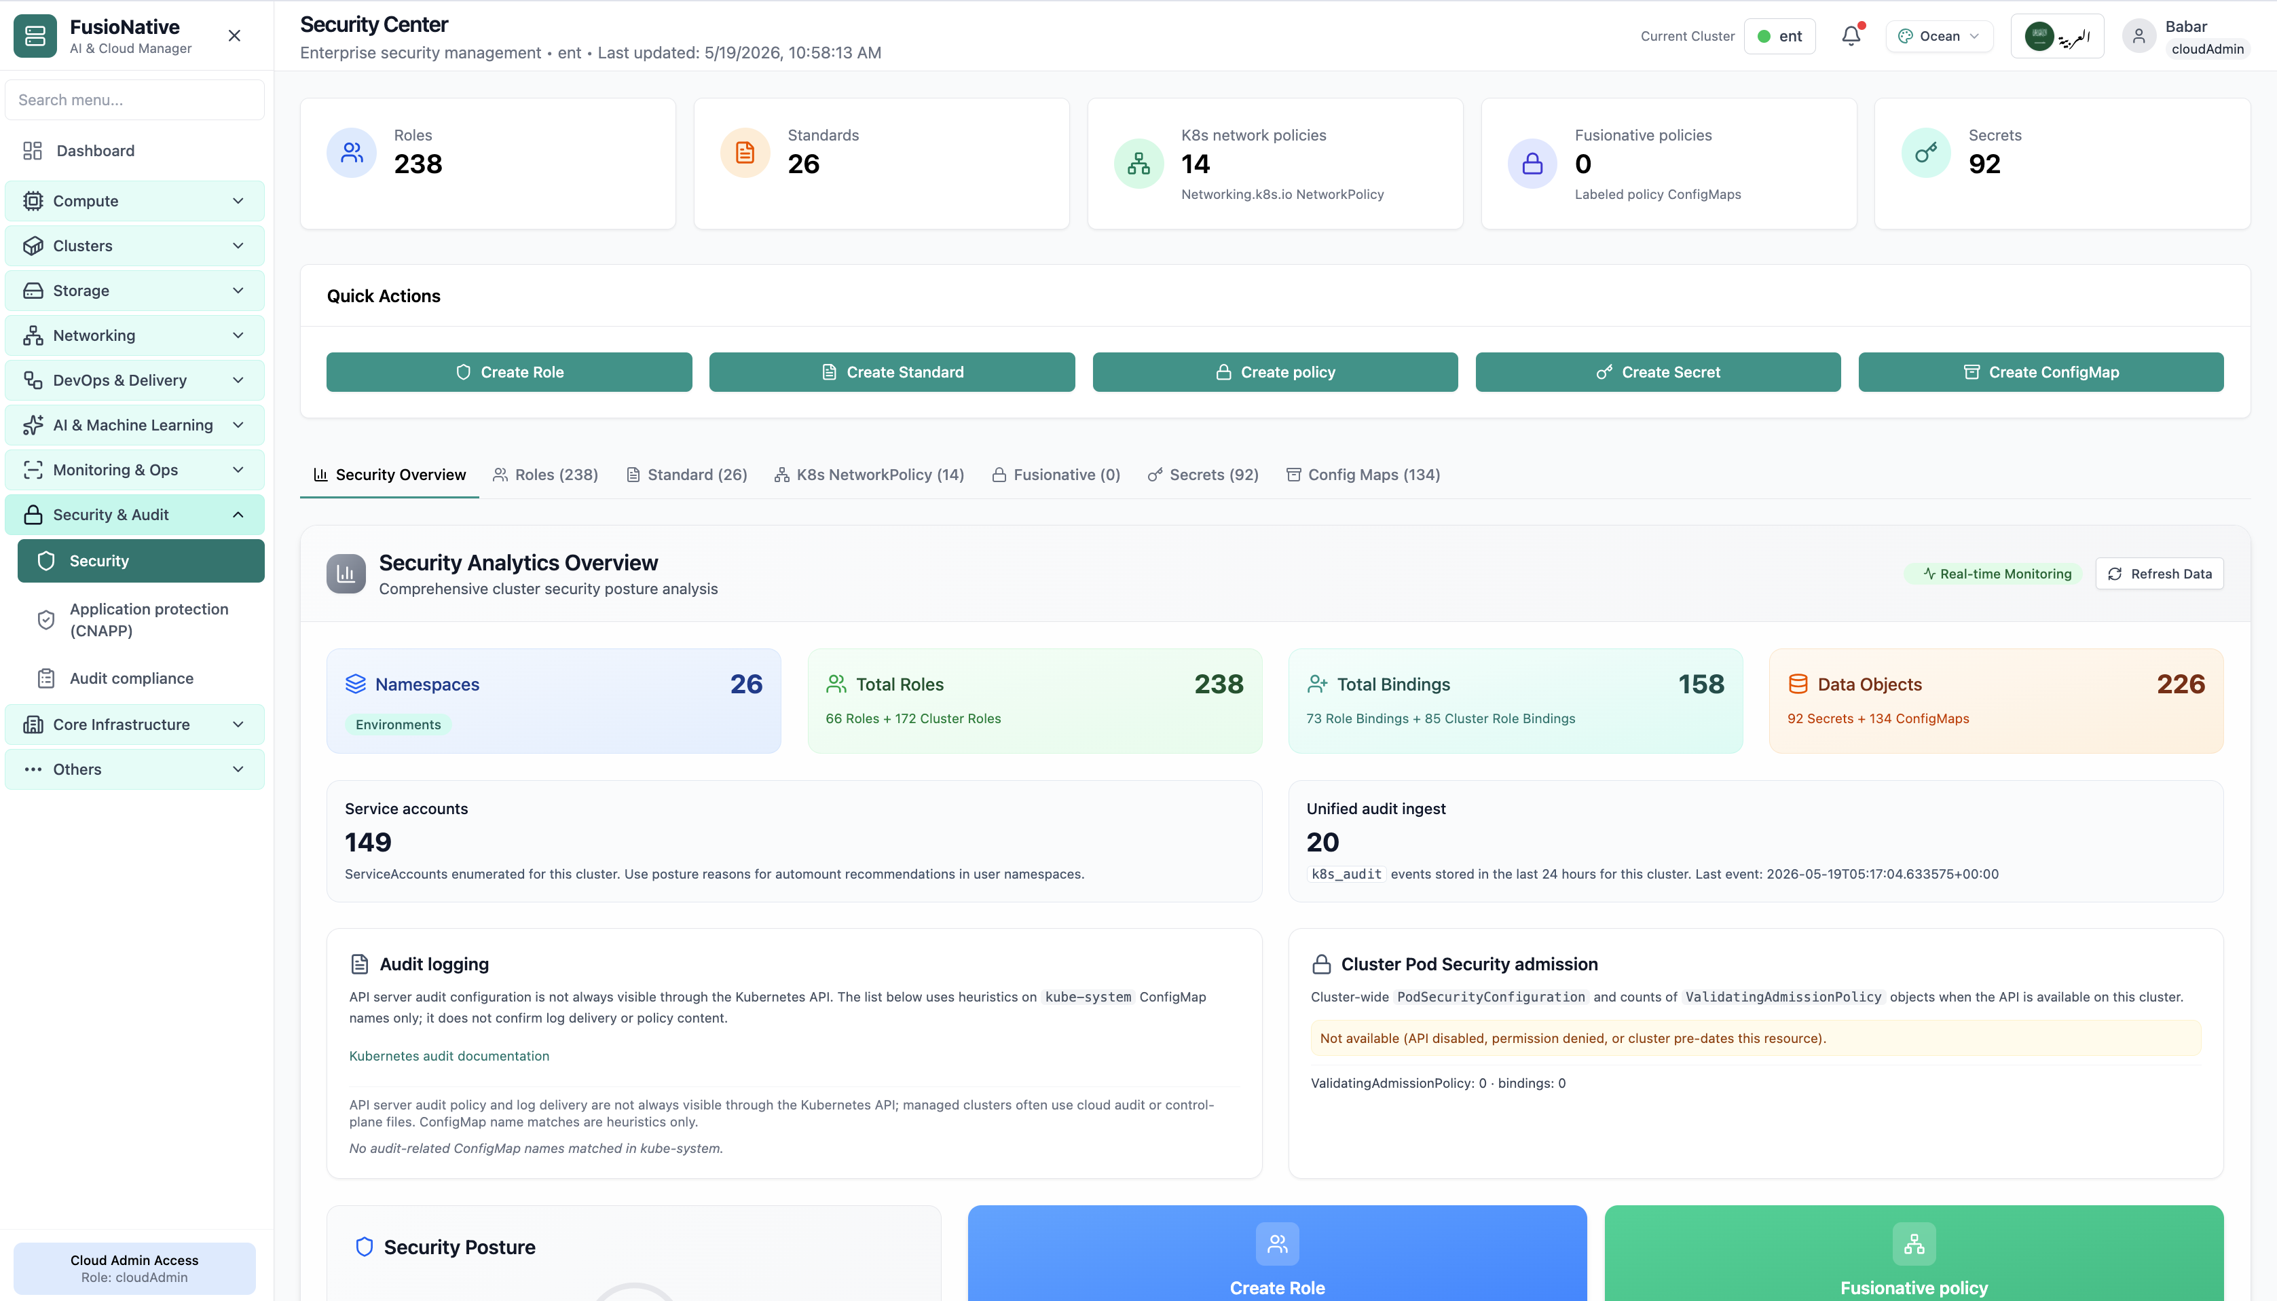The height and width of the screenshot is (1301, 2277).
Task: Click the Application protection shield-check icon
Action: tap(46, 619)
